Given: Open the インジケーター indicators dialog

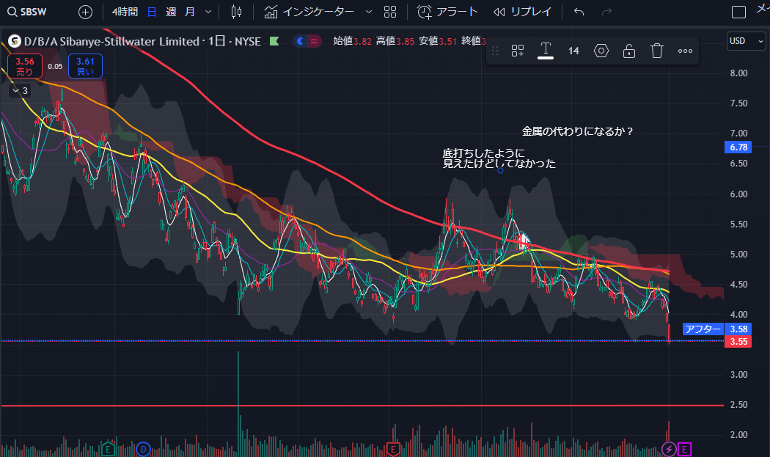Looking at the screenshot, I should [x=309, y=12].
